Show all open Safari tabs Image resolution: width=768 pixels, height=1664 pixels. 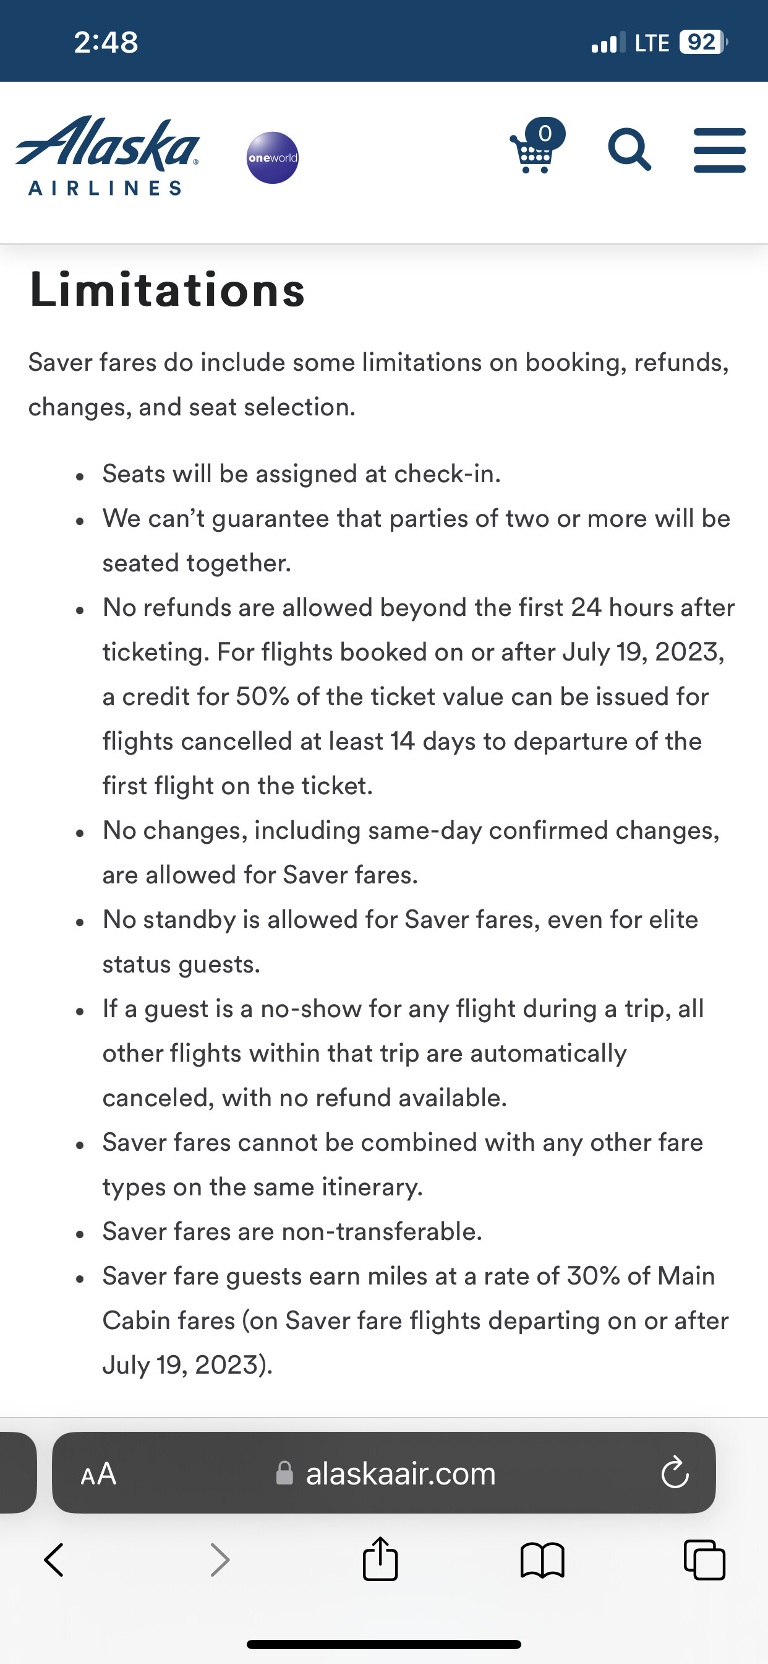click(x=704, y=1560)
